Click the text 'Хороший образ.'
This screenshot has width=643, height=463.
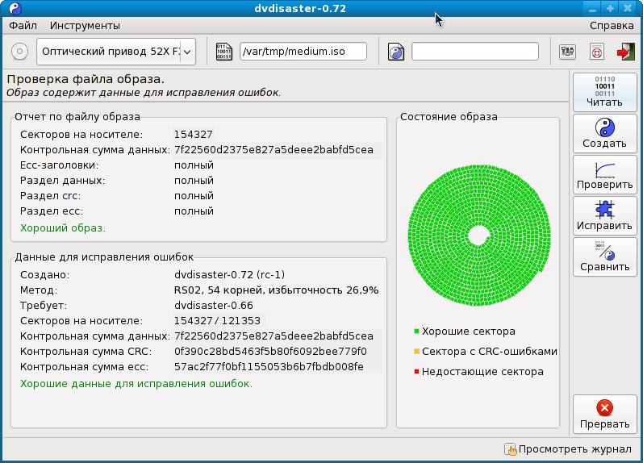coord(63,228)
